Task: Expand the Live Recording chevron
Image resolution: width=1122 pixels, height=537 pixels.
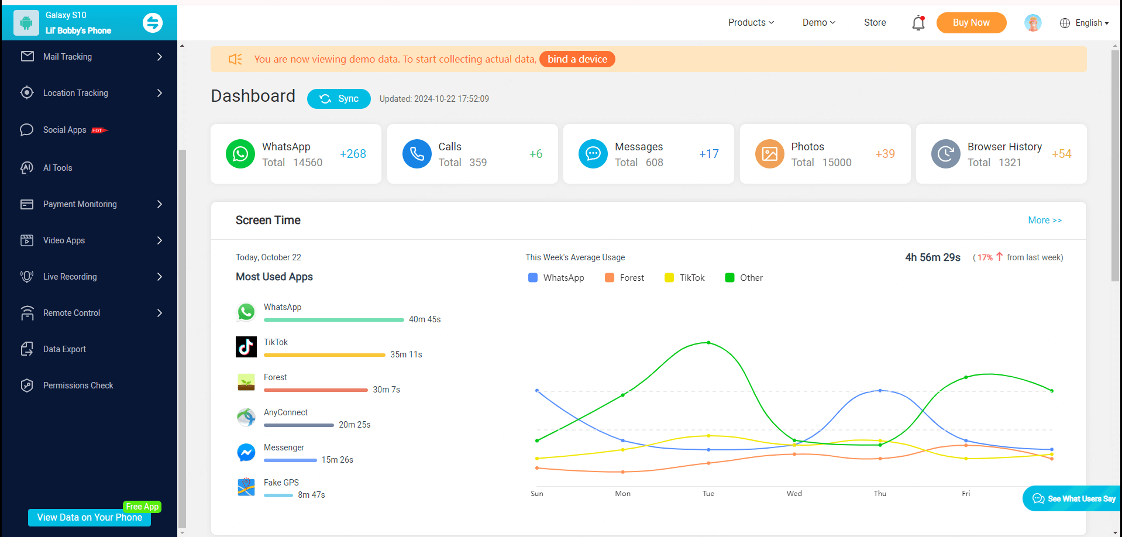Action: click(x=160, y=277)
